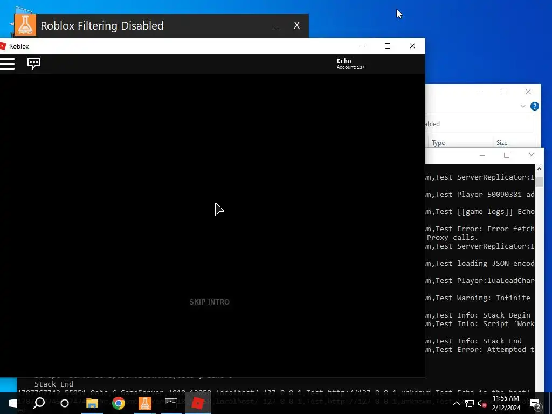This screenshot has width=552, height=414.
Task: Close the Roblox Filtering Disabled launcher
Action: click(297, 25)
